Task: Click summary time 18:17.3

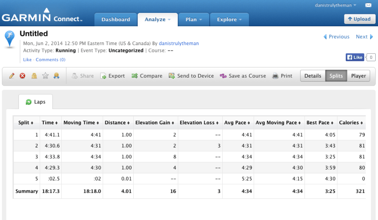Action: click(51, 191)
